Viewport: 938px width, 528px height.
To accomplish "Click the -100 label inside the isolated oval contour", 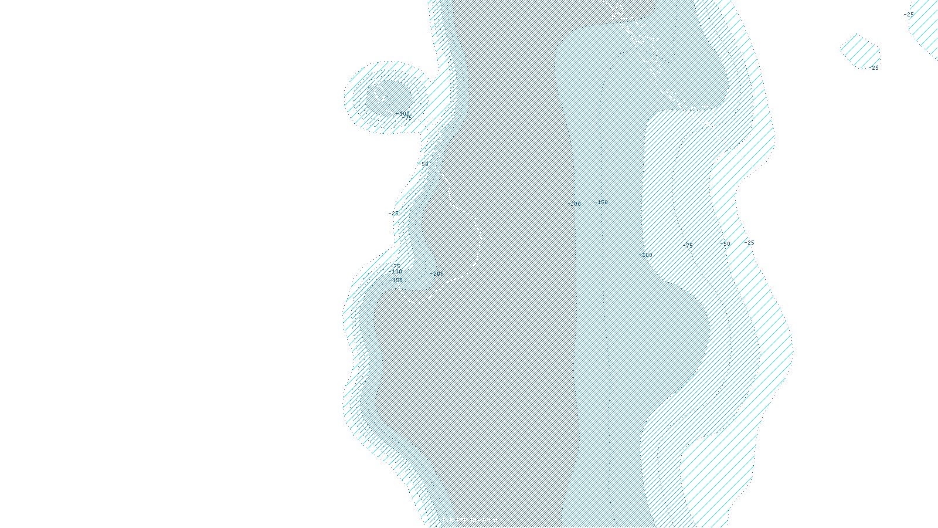I will point(403,114).
